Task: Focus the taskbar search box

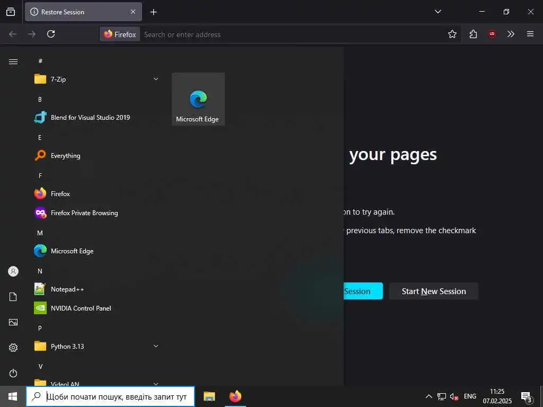Action: point(110,396)
